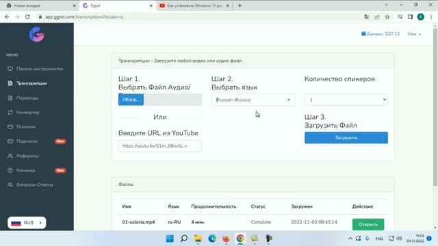Open Панель инструментов in the sidebar
Viewport: 438px width, 246px height.
[x=40, y=69]
